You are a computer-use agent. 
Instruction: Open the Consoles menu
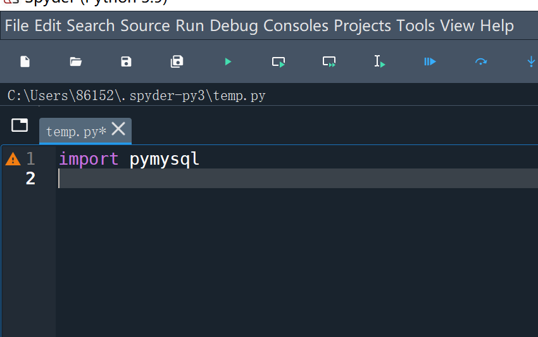pos(296,26)
